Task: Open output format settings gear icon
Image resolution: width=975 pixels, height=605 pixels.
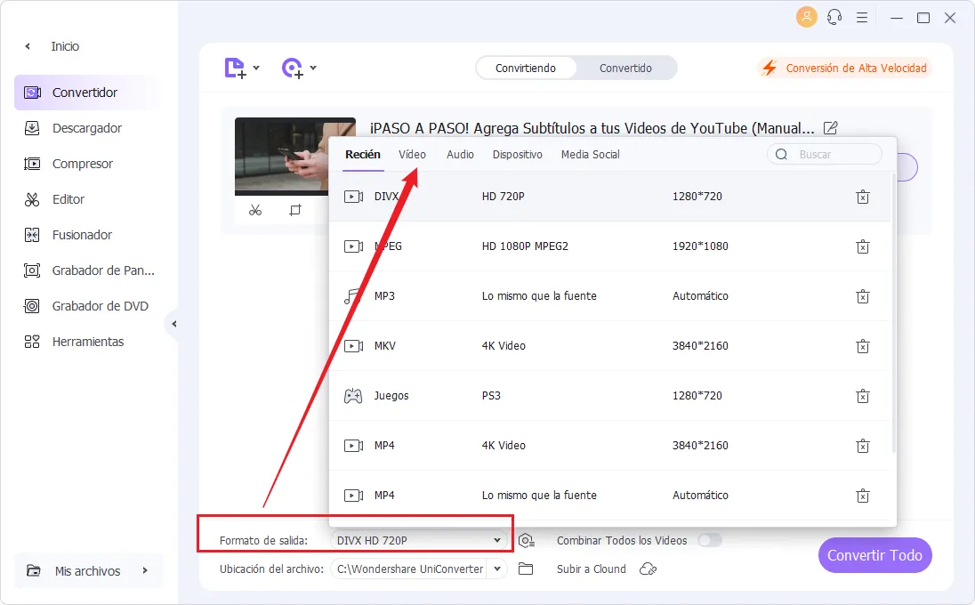Action: tap(527, 540)
